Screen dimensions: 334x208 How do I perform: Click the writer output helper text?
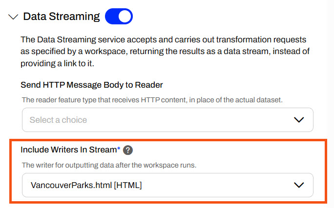point(109,165)
